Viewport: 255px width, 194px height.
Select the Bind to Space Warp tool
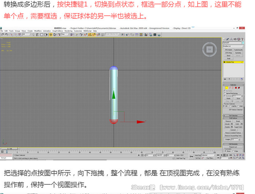pyautogui.click(x=20, y=35)
